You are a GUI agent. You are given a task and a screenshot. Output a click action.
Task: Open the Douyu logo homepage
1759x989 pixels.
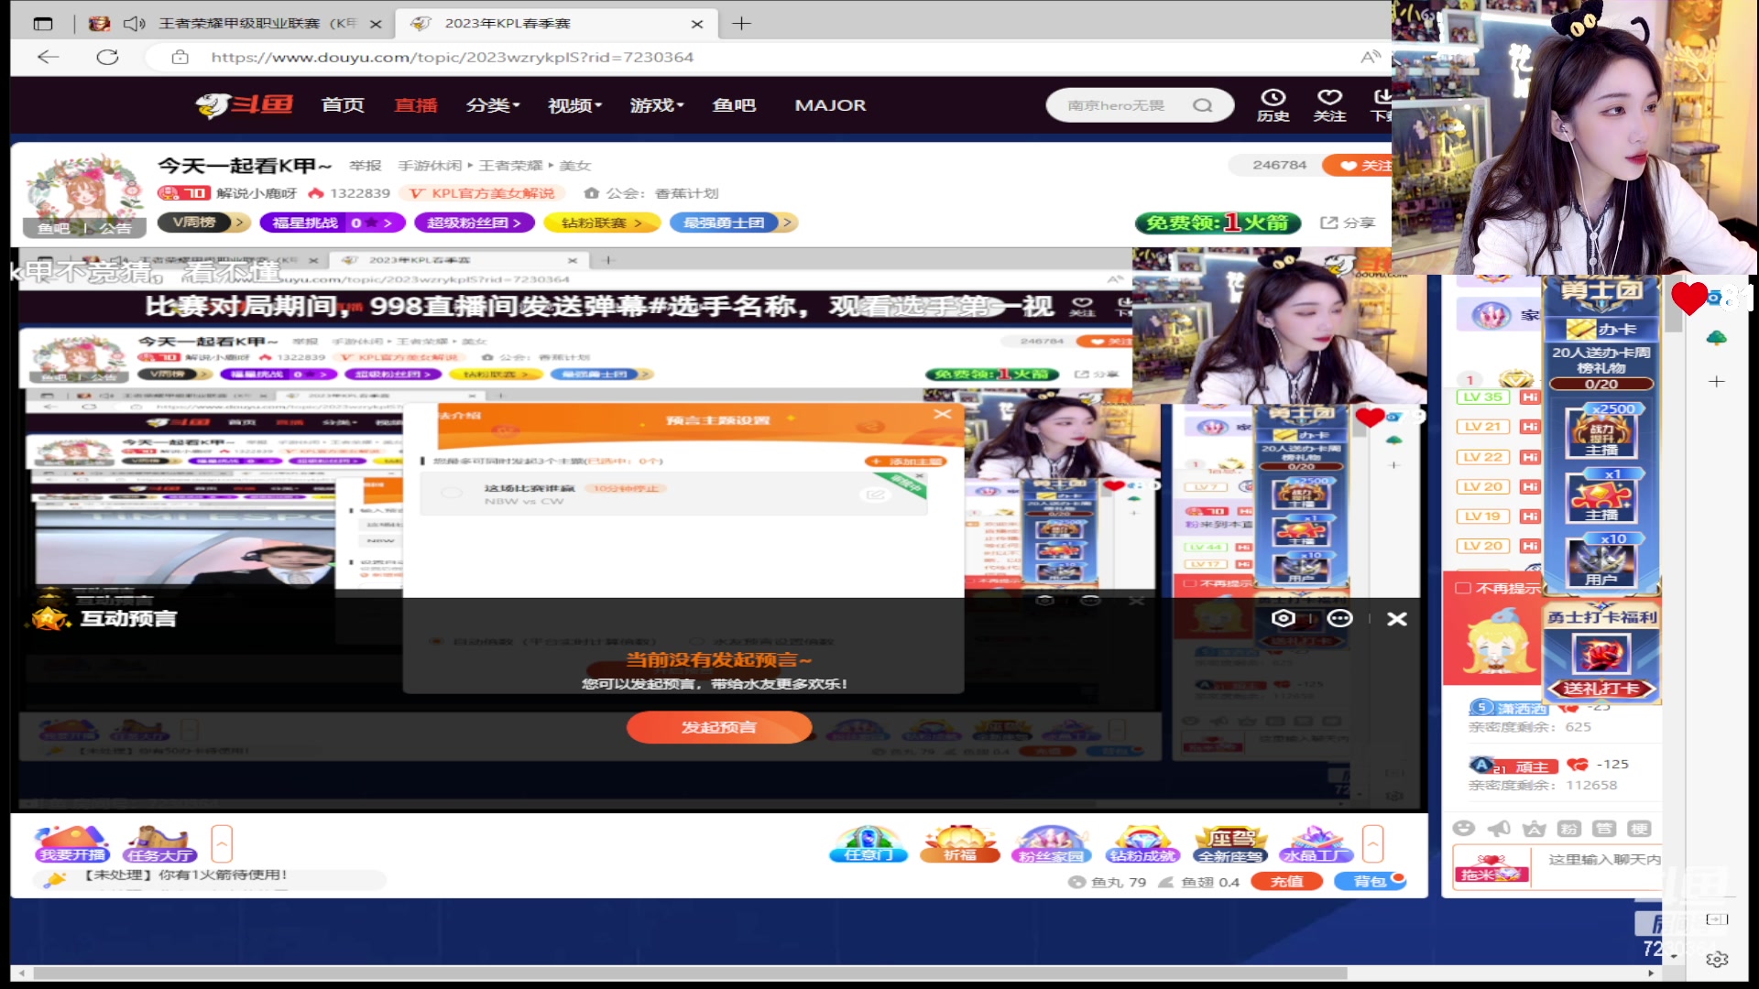(x=244, y=105)
